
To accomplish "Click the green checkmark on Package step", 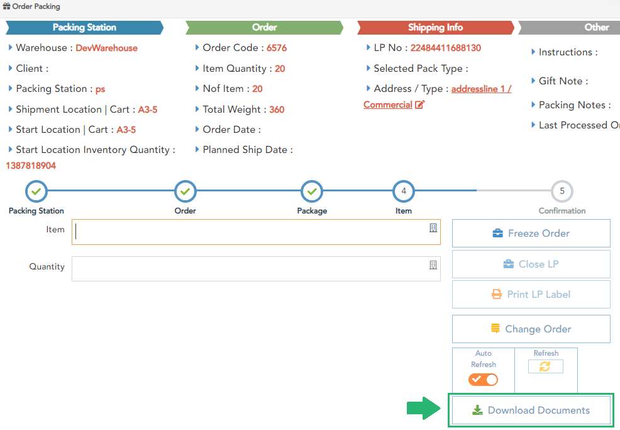I will 312,191.
